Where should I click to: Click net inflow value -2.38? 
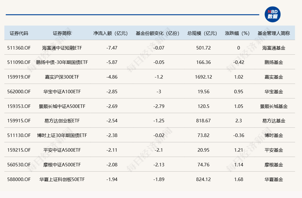coord(112,135)
